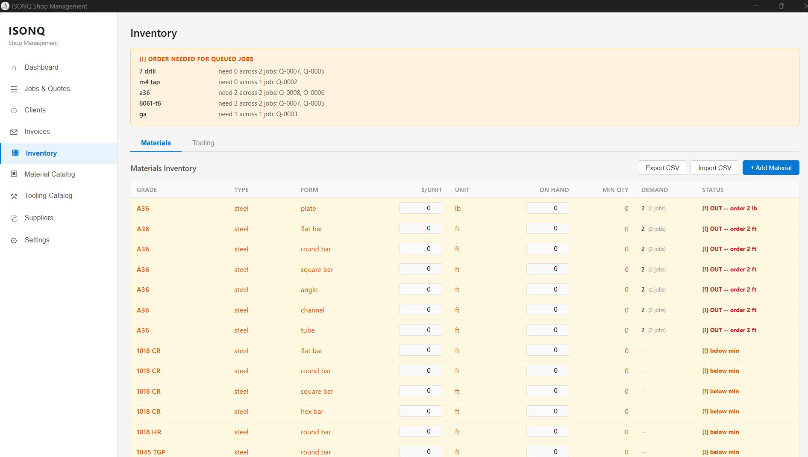The height and width of the screenshot is (457, 808).
Task: Select the Inventory grid icon
Action: coord(13,153)
